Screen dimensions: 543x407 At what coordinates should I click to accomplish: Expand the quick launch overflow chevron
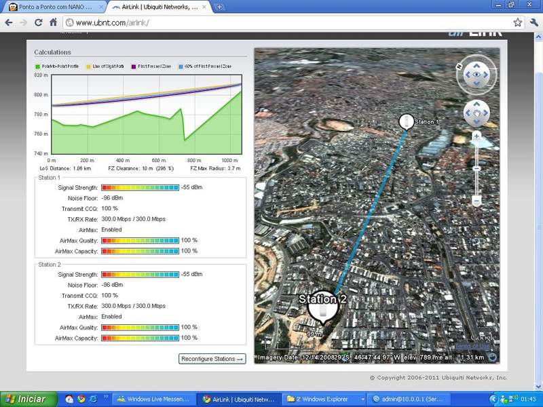click(106, 396)
